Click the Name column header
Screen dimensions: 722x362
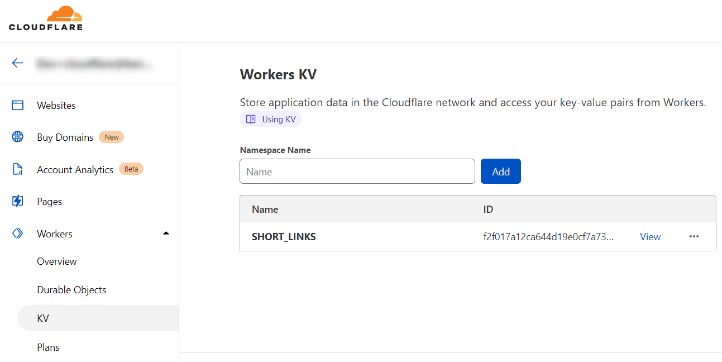pos(265,209)
